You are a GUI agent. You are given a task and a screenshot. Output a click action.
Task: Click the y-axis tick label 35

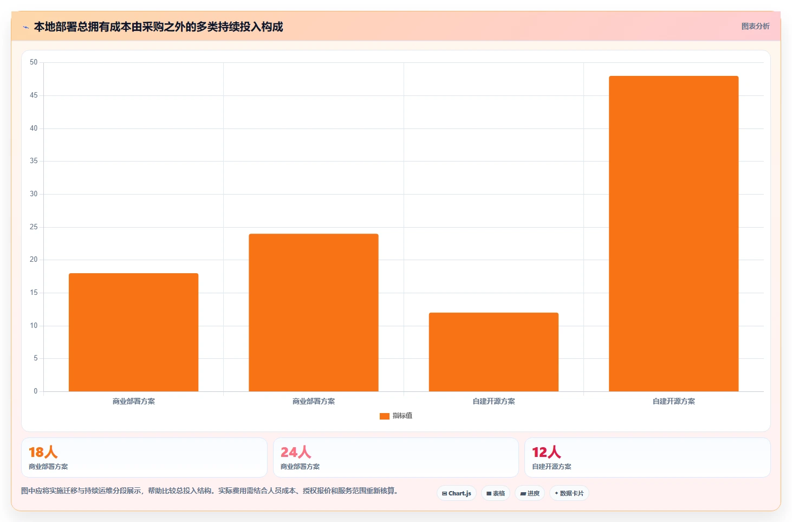[x=34, y=161]
